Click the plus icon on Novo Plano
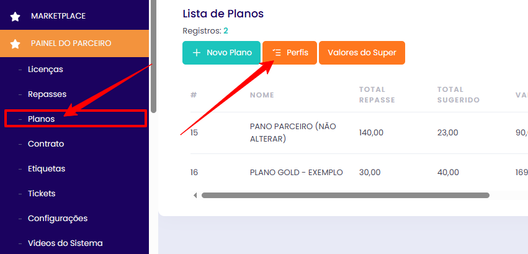This screenshot has height=254, width=528. tap(197, 53)
